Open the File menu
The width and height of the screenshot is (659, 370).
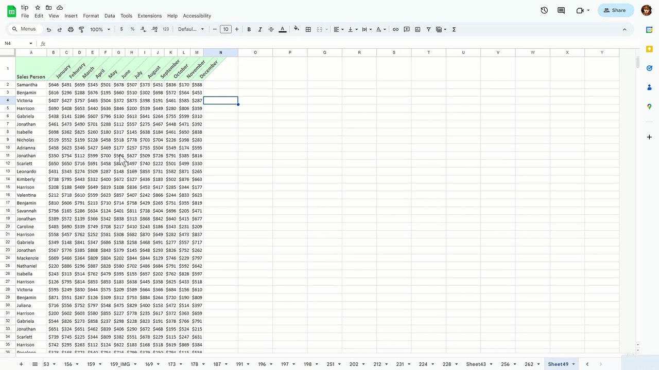(x=25, y=16)
